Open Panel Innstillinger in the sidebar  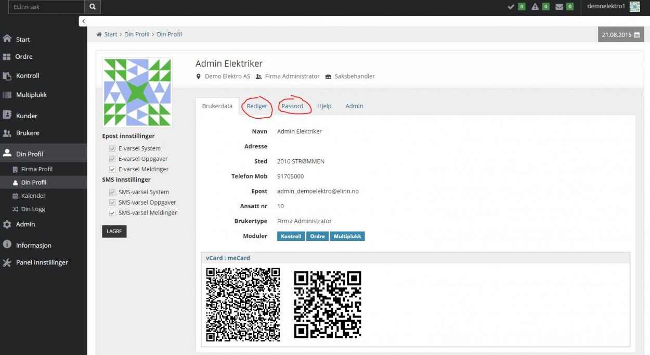[x=43, y=262]
